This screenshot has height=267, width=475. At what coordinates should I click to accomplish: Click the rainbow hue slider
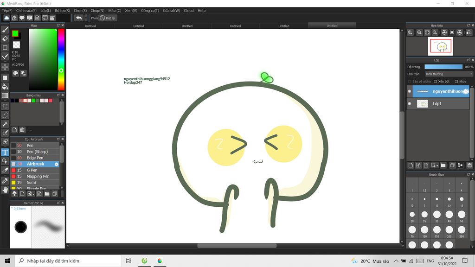61,60
